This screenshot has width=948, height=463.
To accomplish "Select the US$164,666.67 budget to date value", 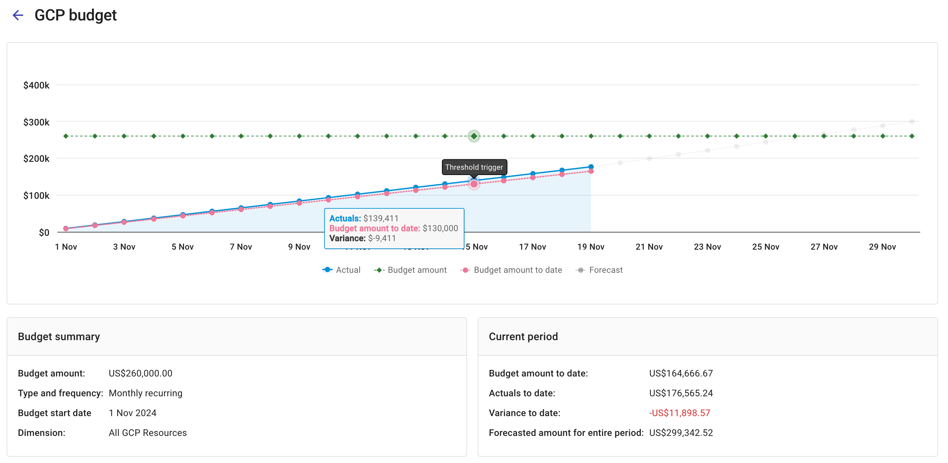I will (x=681, y=374).
